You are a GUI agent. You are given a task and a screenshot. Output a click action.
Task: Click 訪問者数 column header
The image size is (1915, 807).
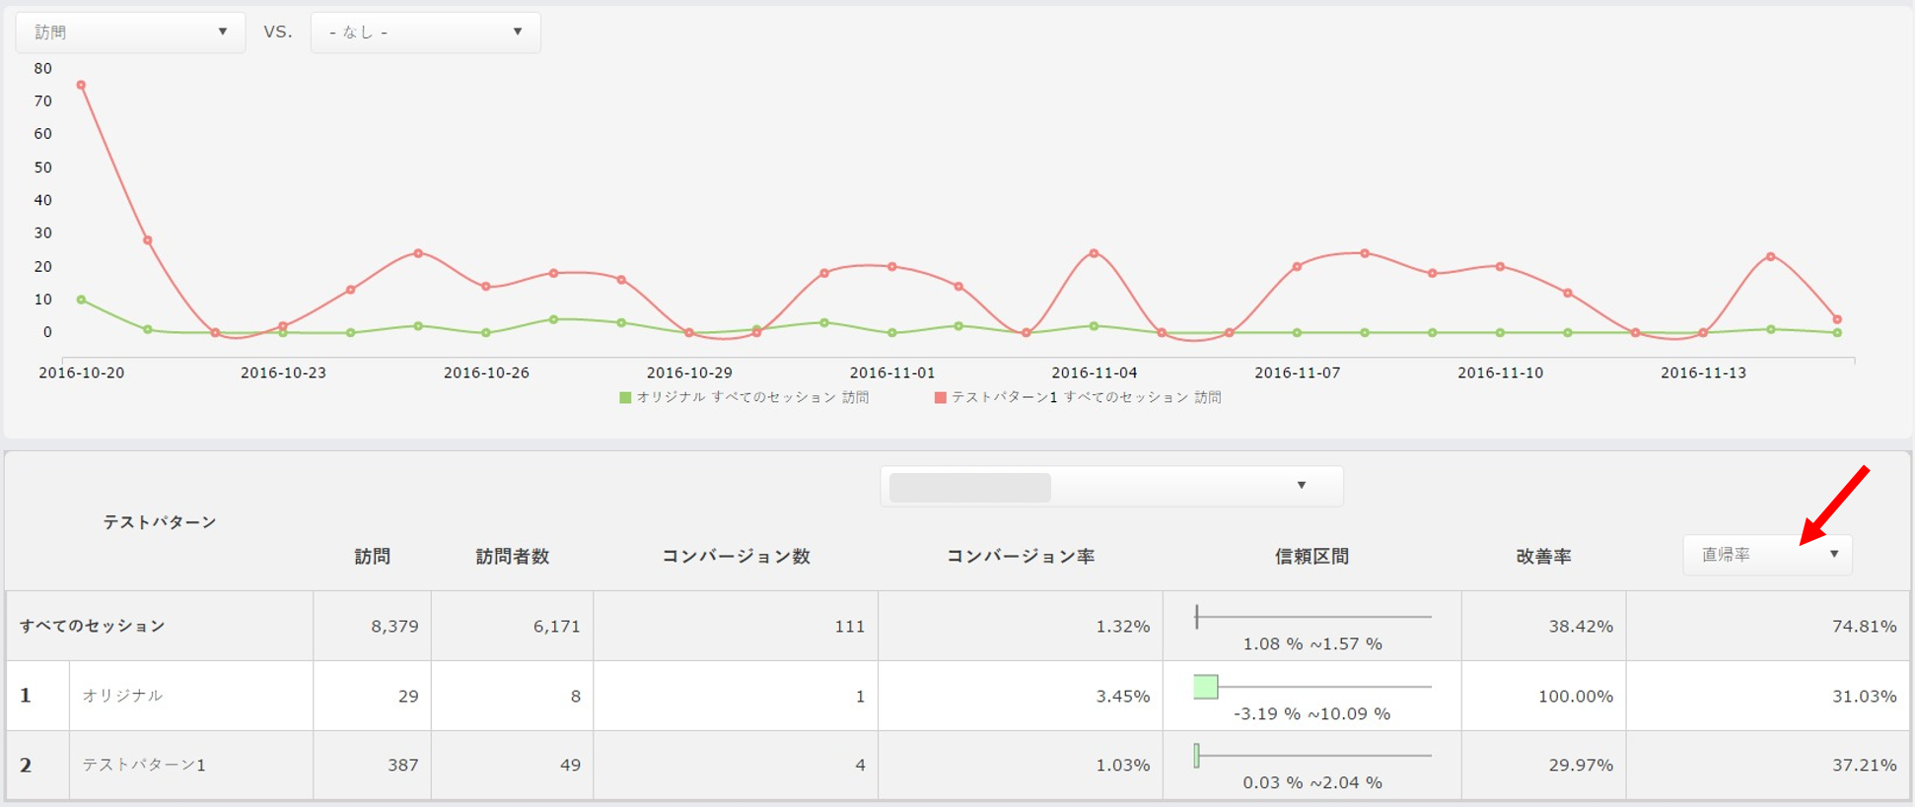513,557
